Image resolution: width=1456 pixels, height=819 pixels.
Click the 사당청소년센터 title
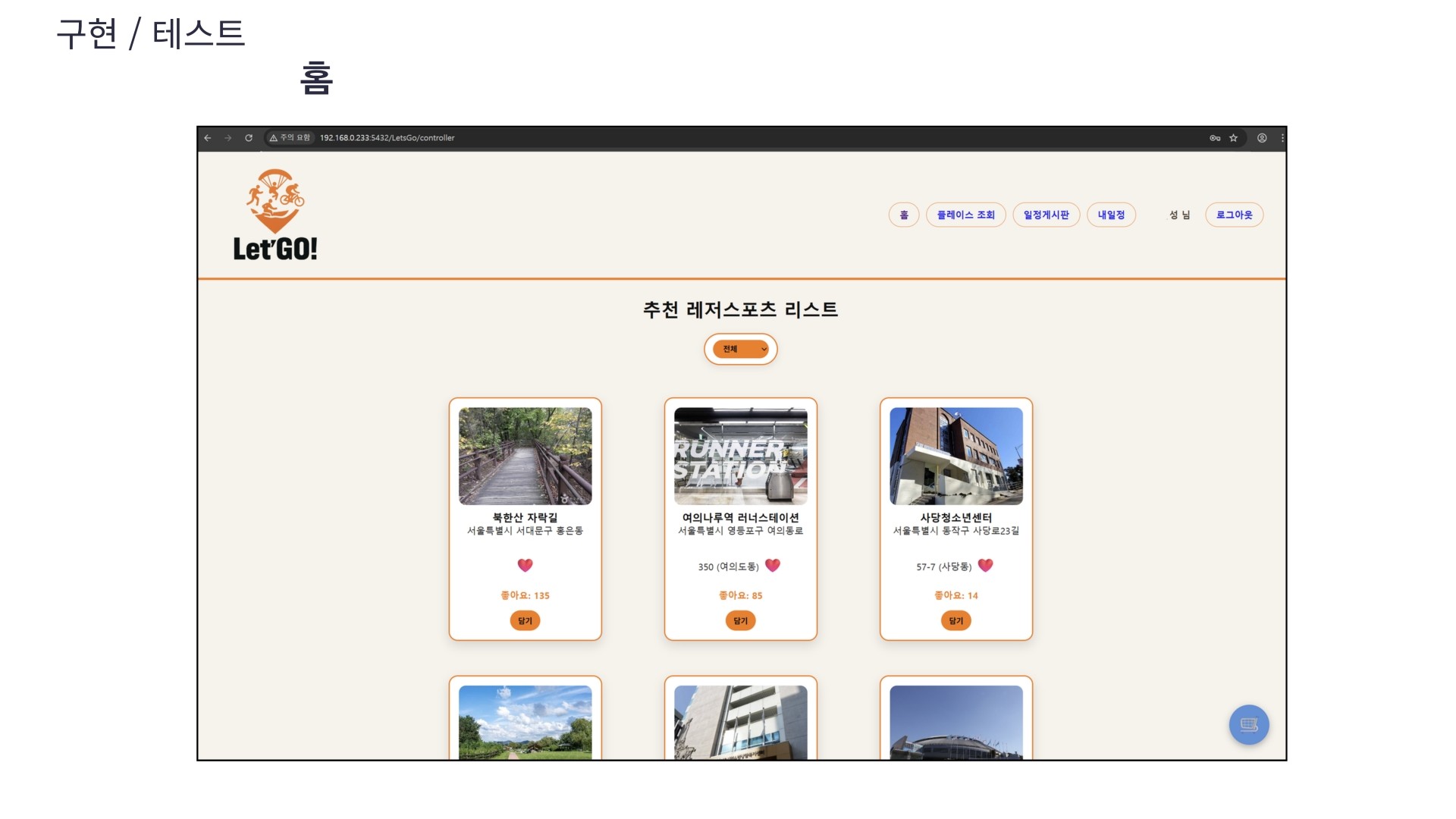coord(956,517)
